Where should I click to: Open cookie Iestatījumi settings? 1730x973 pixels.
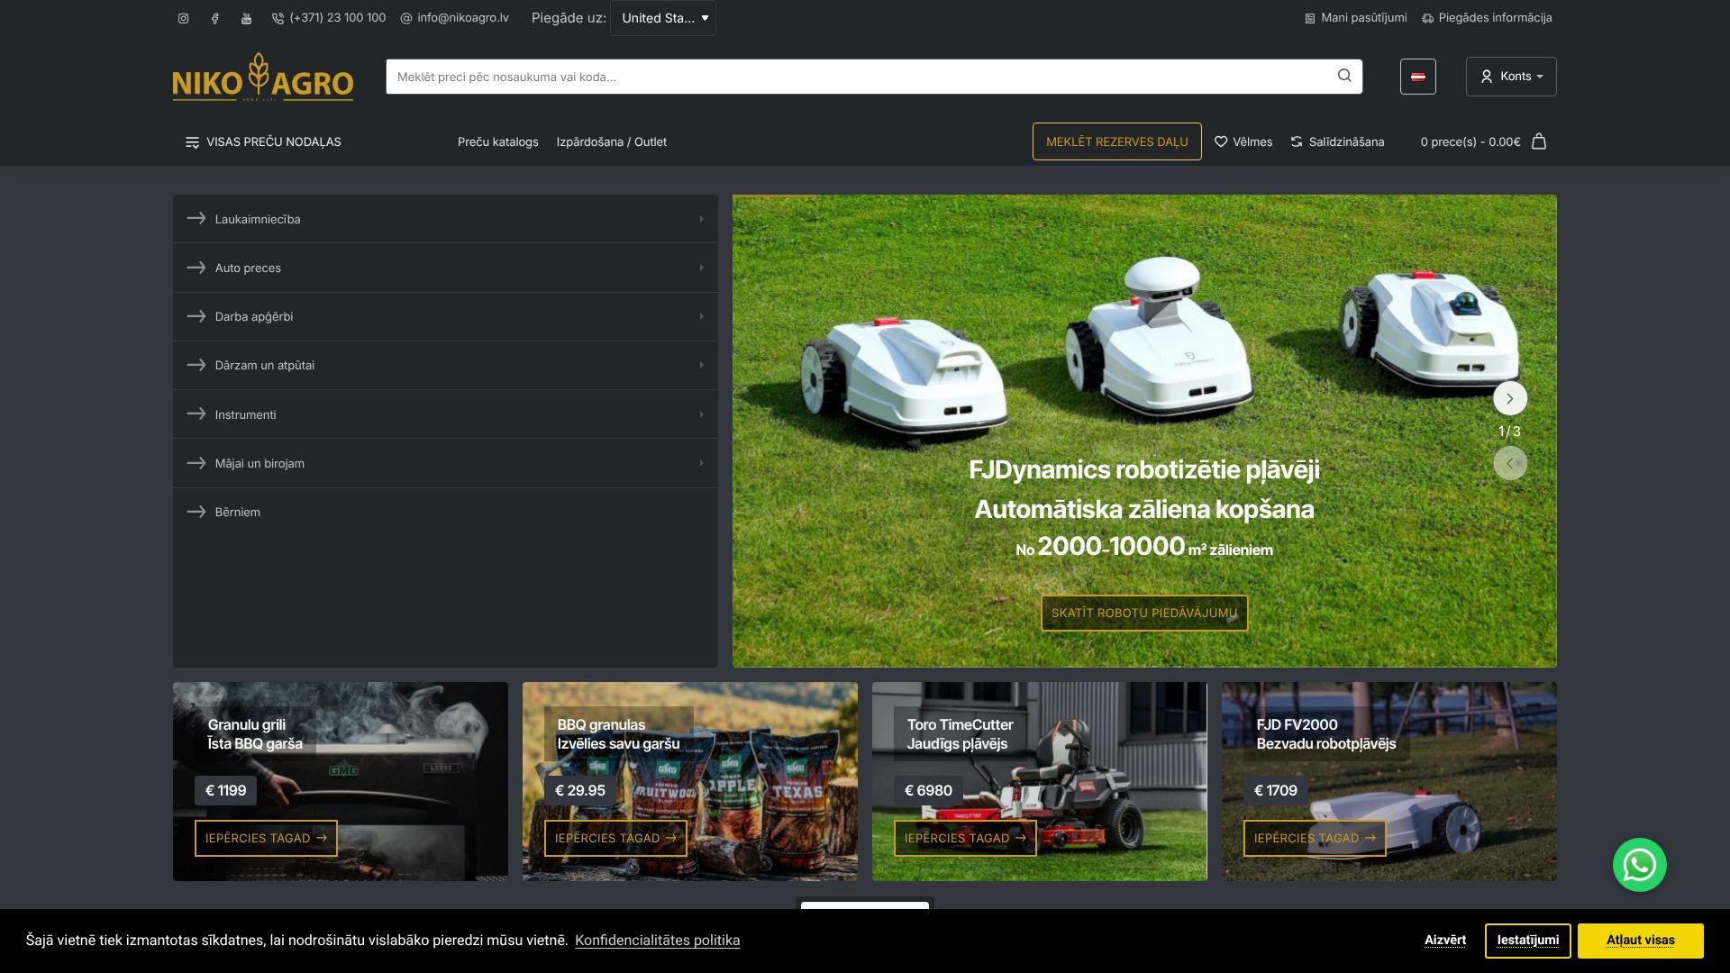[x=1528, y=941]
